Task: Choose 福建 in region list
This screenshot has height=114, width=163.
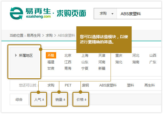Action: [x=51, y=62]
